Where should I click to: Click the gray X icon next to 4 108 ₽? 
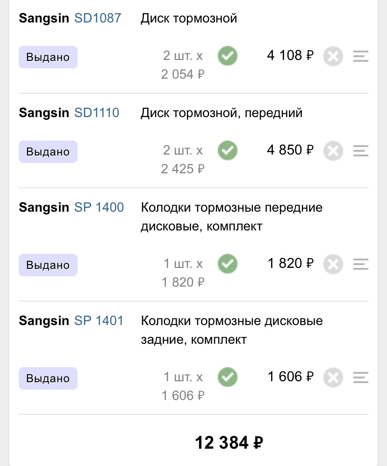pyautogui.click(x=333, y=56)
